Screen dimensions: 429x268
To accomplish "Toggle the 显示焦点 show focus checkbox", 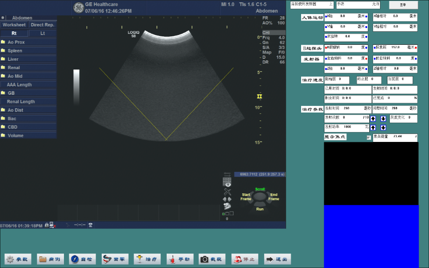I will (369, 137).
